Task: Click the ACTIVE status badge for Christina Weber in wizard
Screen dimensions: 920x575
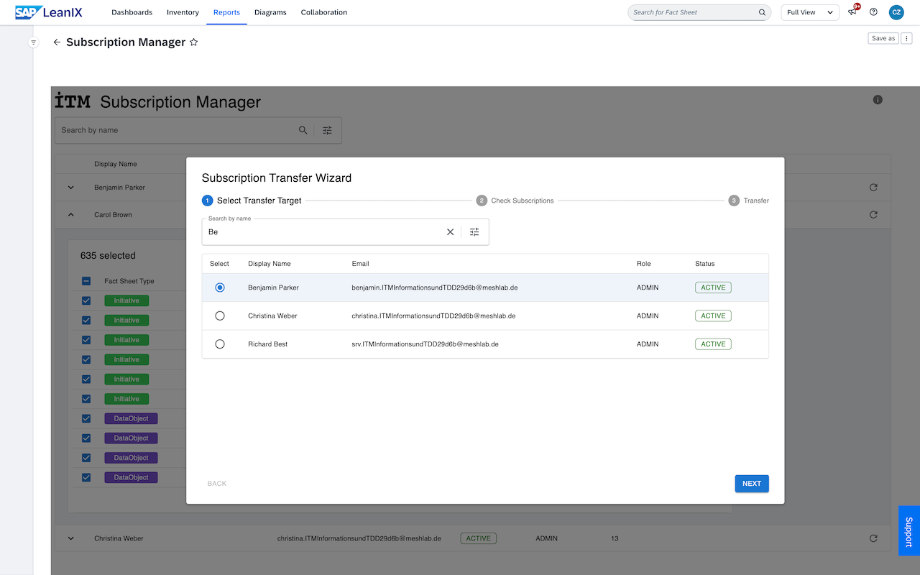Action: tap(713, 316)
